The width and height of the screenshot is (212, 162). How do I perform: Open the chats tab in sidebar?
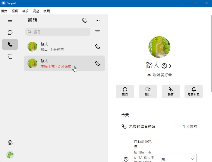tap(10, 33)
